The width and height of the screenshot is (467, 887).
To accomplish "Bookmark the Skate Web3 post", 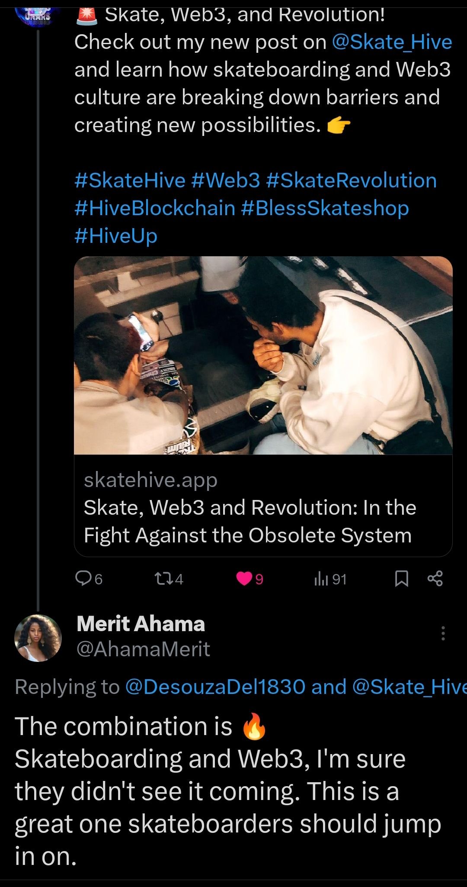I will (x=402, y=579).
